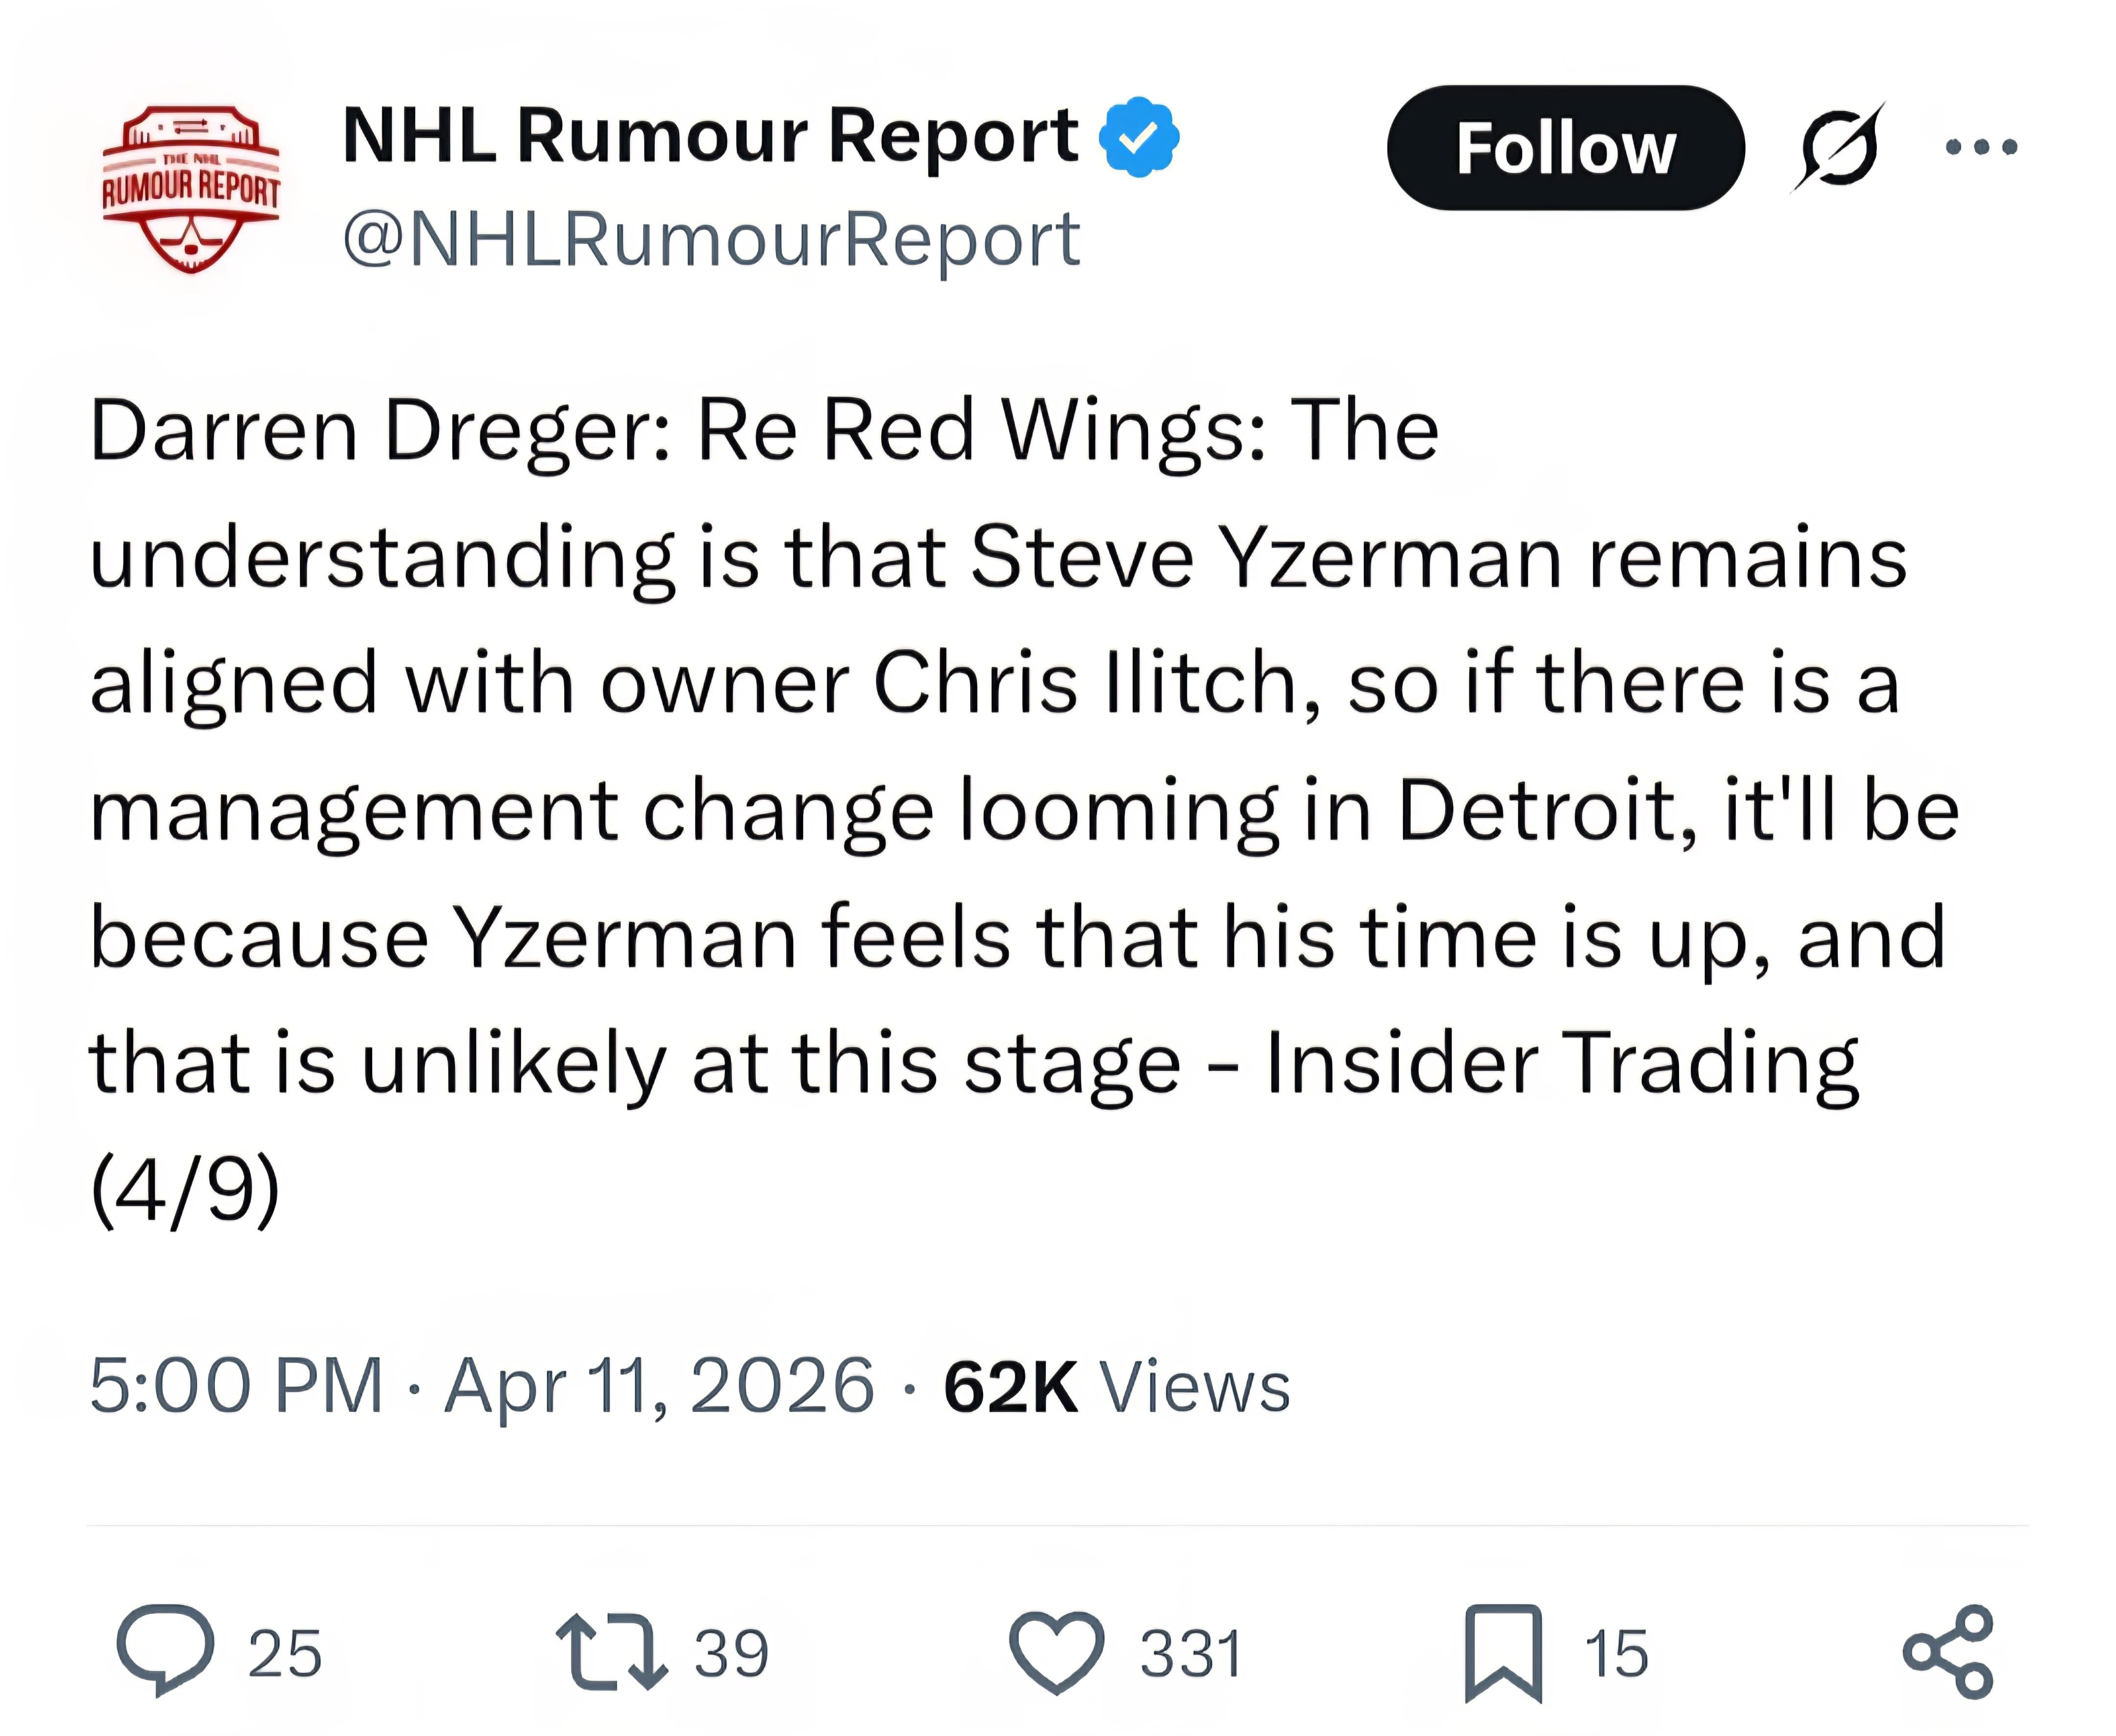The height and width of the screenshot is (1736, 2116).
Task: Share the post via share icon
Action: pyautogui.click(x=1948, y=1652)
